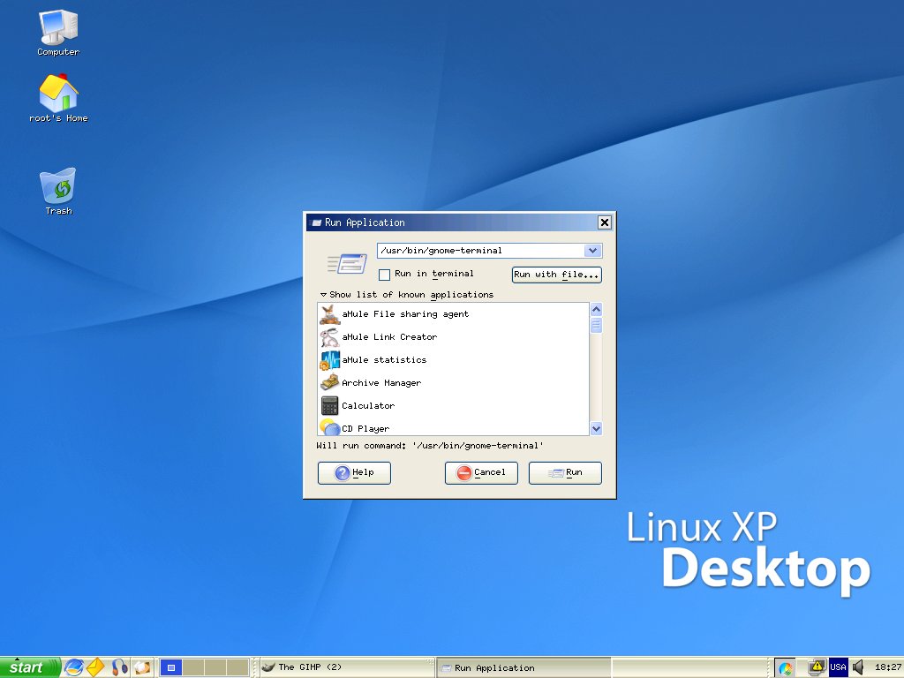This screenshot has width=904, height=678.
Task: Launch the web browser from taskbar
Action: tap(73, 667)
